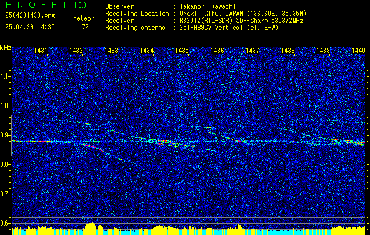Click the 0.6 frequency axis label
Image resolution: width=370 pixels, height=235 pixels.
tap(5, 223)
